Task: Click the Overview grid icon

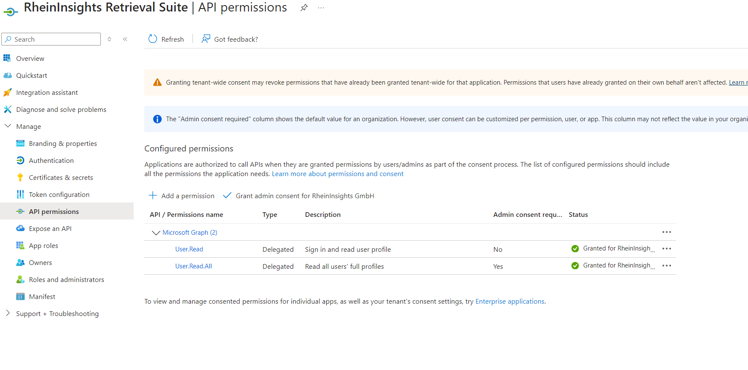Action: (7, 58)
